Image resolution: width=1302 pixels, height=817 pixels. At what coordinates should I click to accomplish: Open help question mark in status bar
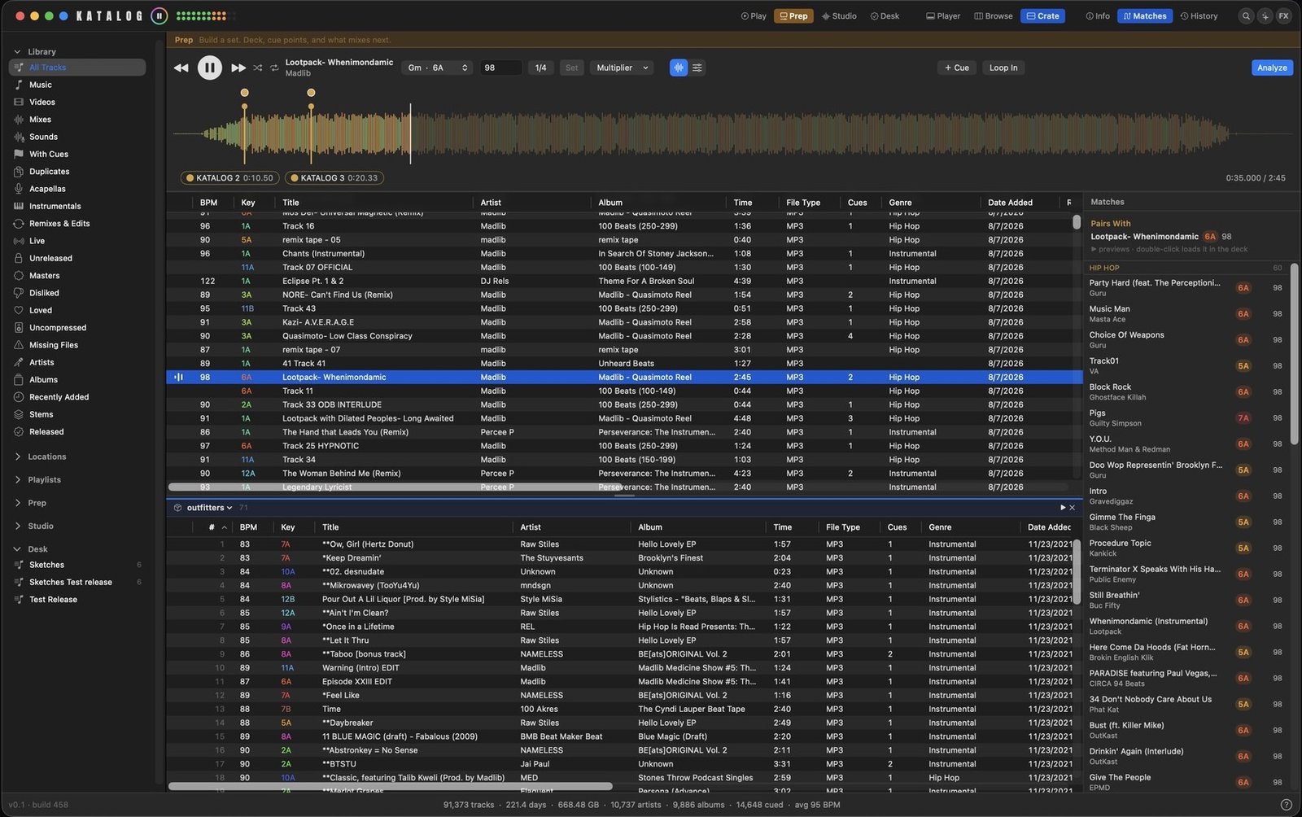coord(1286,804)
